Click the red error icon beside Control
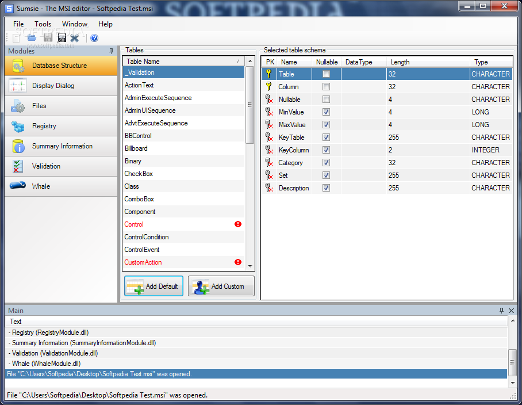This screenshot has height=405, width=522. tap(237, 224)
